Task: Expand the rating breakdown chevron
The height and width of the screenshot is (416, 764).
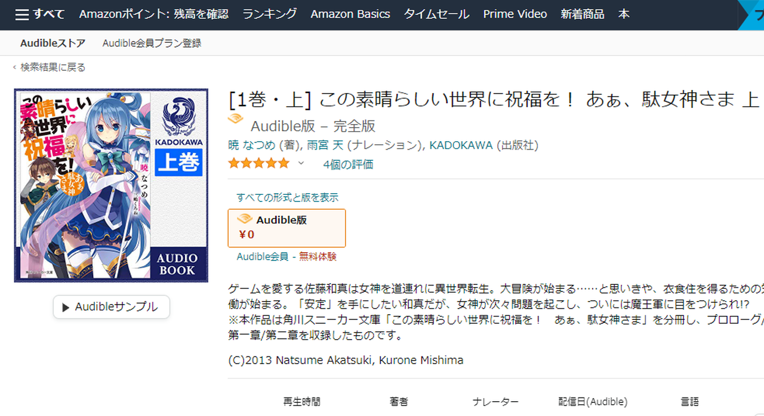Action: (301, 163)
